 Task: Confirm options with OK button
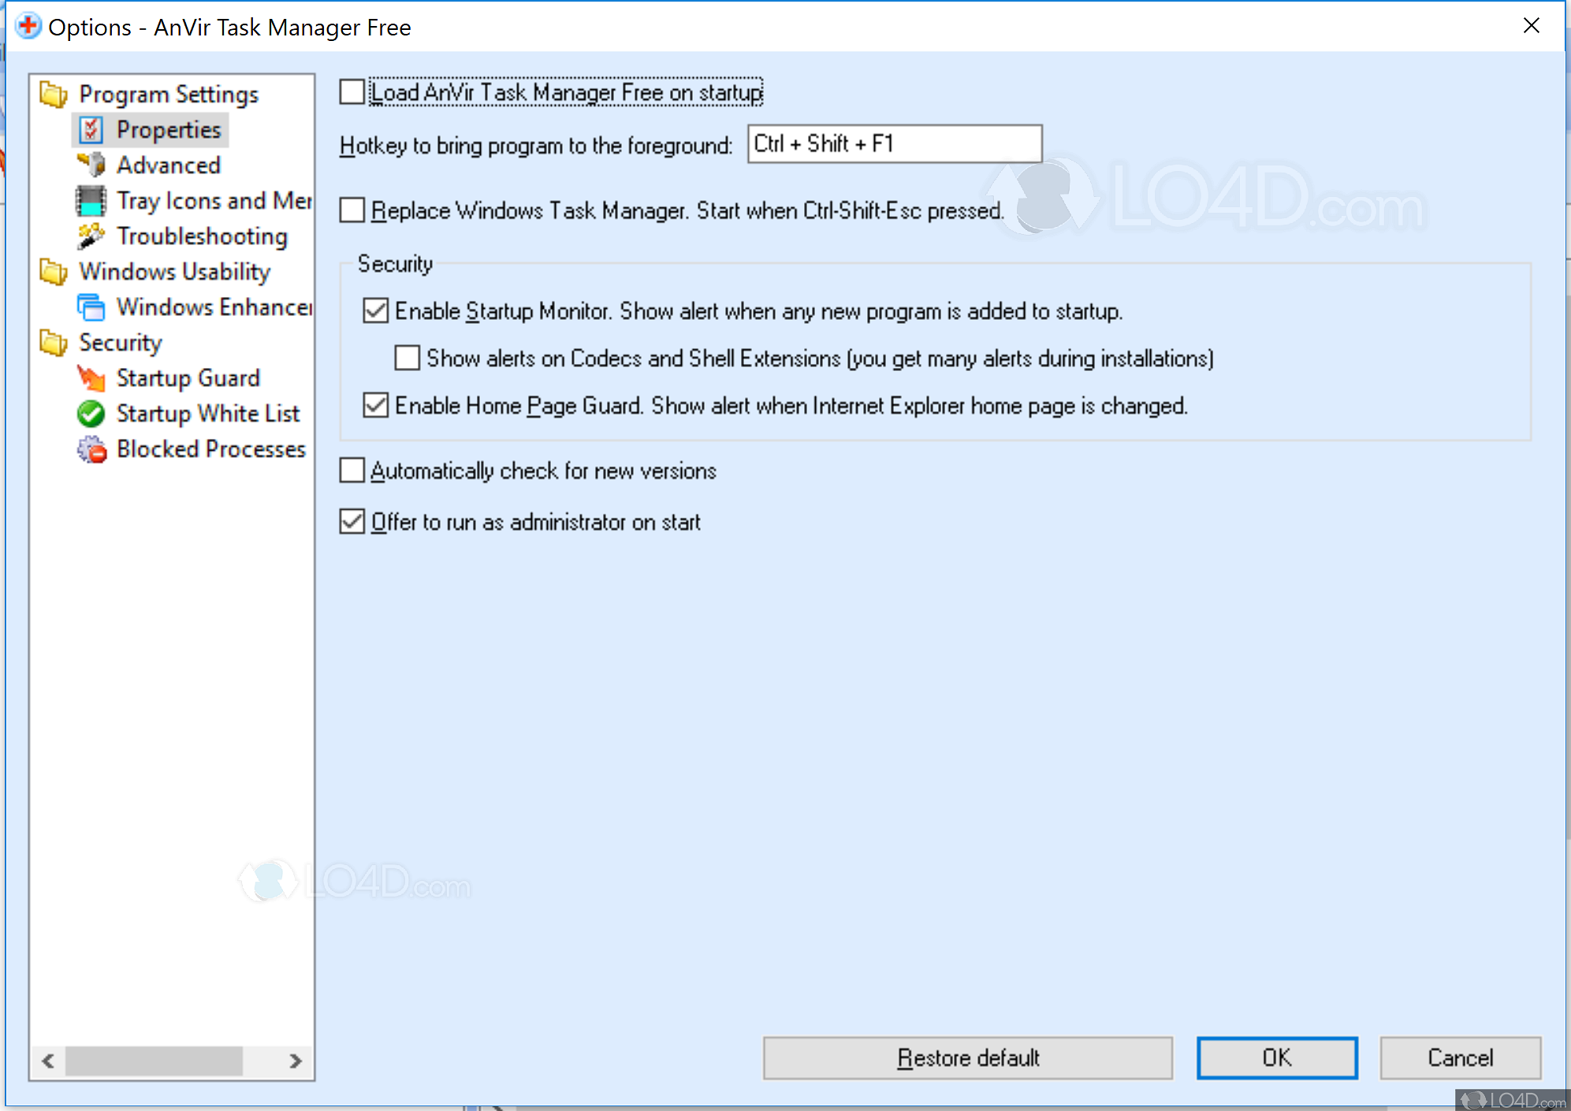[x=1277, y=1057]
